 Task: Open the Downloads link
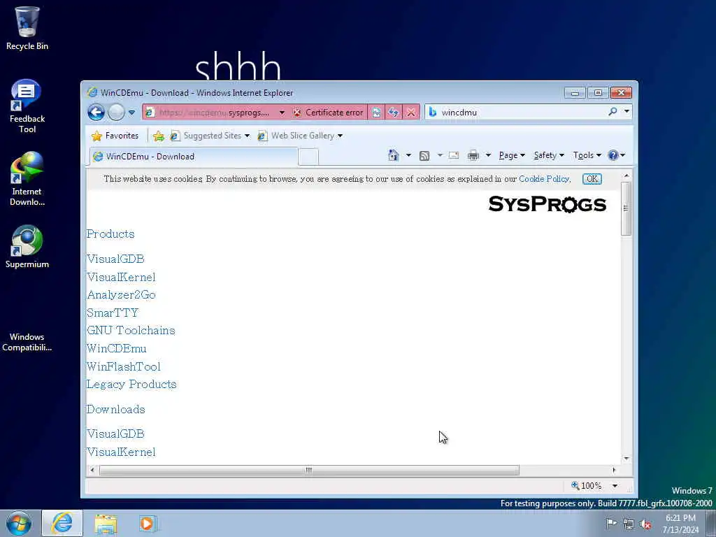(116, 409)
